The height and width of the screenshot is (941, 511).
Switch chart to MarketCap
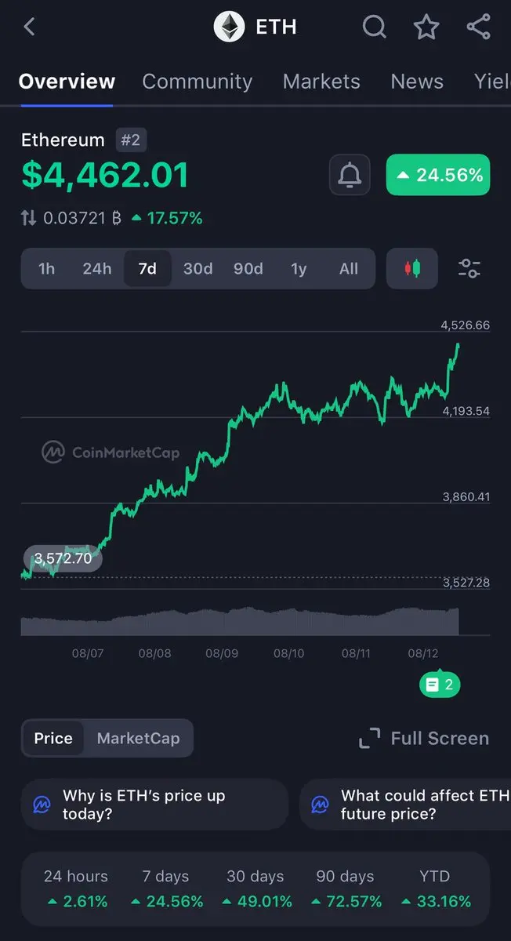(138, 738)
